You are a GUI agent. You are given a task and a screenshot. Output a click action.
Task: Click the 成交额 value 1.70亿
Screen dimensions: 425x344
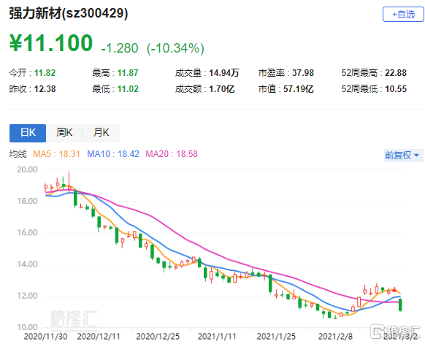pyautogui.click(x=221, y=89)
